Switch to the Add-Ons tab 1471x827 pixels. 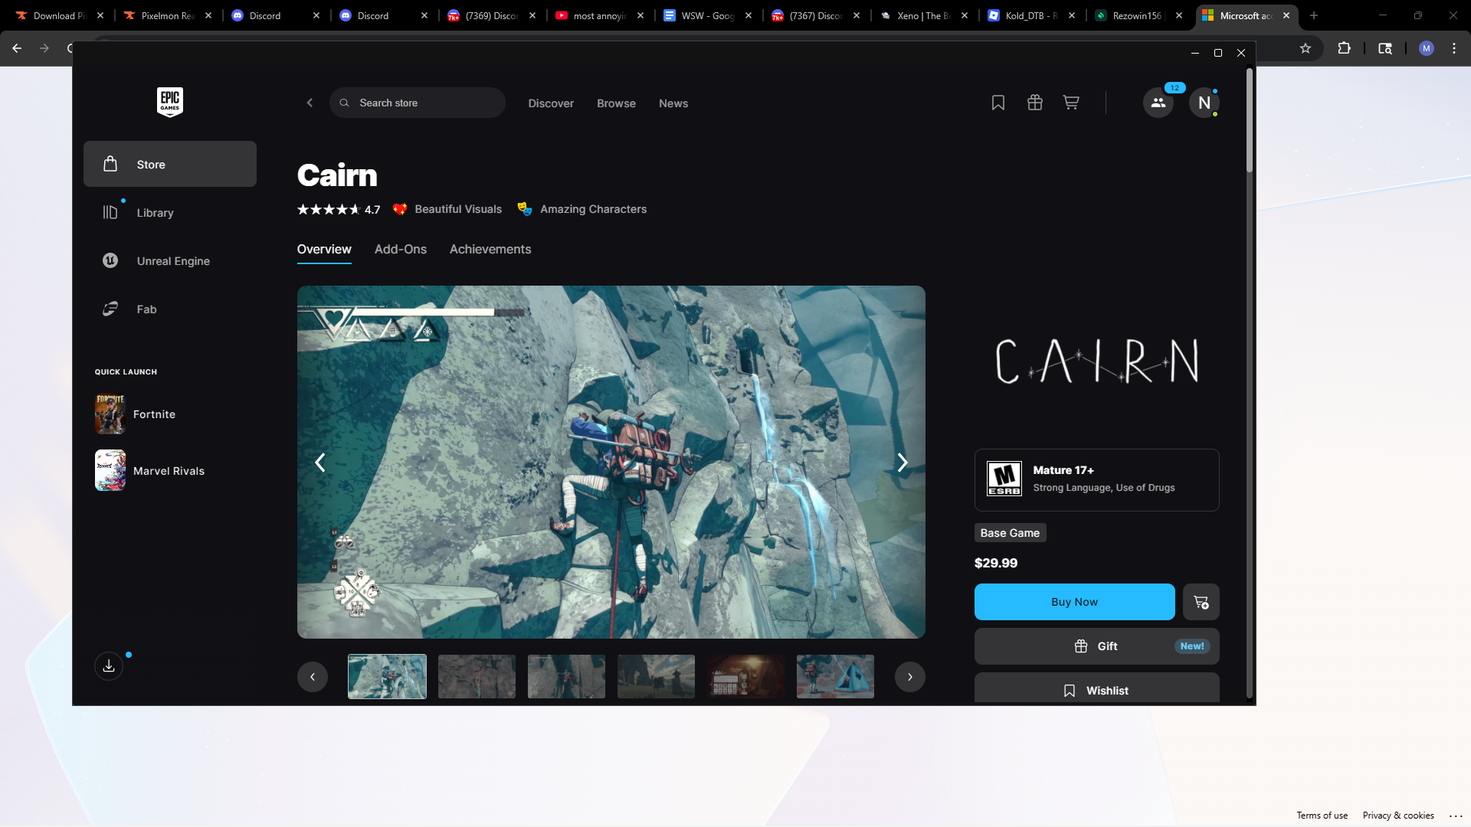(400, 250)
